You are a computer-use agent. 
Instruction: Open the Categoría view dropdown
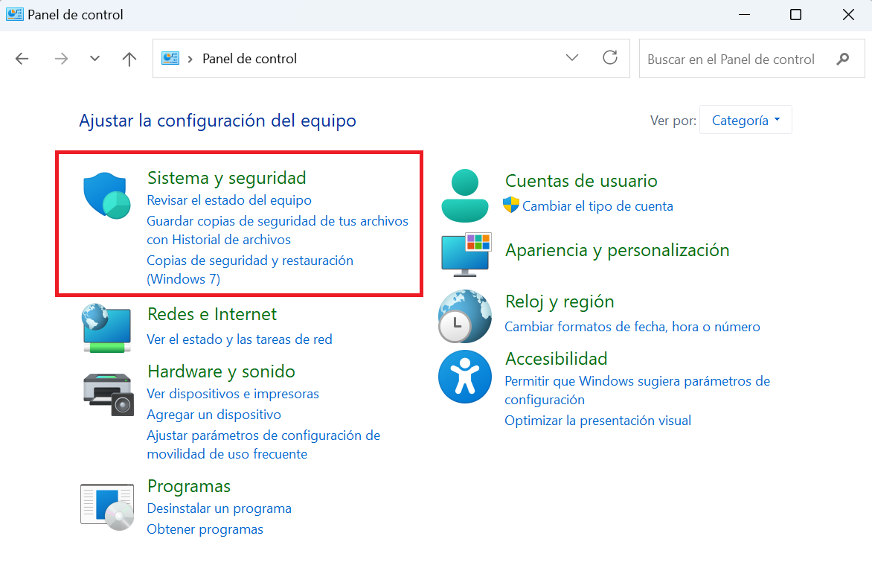(745, 119)
